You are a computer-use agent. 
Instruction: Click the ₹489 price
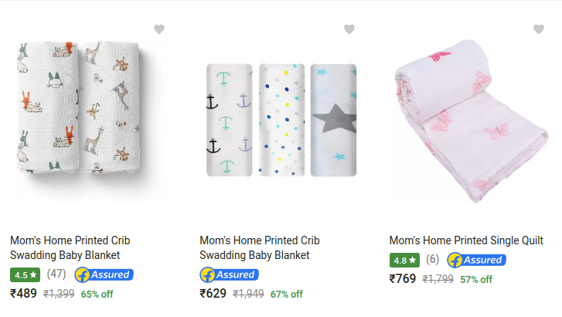[x=24, y=294]
